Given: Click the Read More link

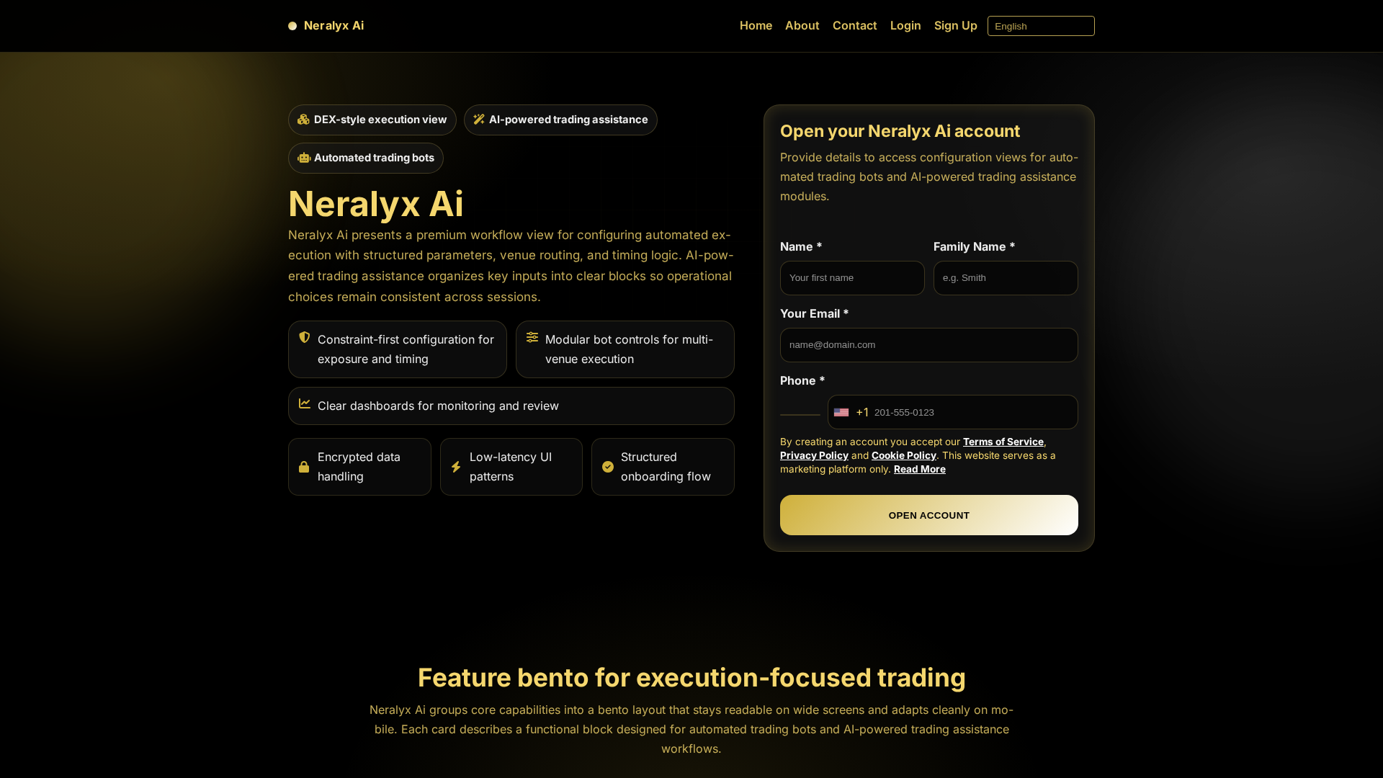Looking at the screenshot, I should click(919, 469).
